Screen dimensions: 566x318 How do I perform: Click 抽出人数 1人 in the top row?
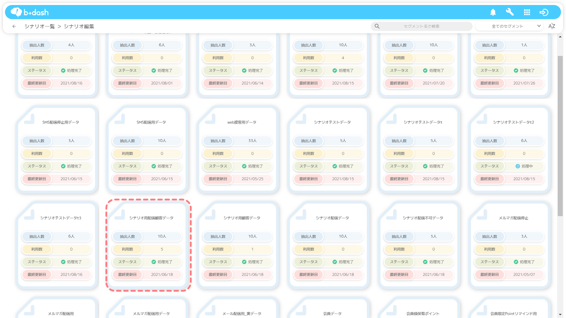pyautogui.click(x=509, y=45)
